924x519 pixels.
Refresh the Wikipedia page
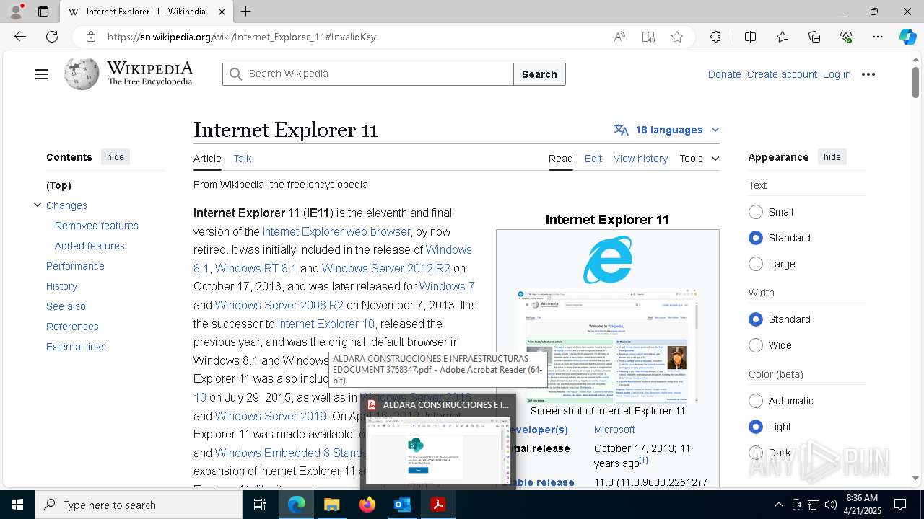point(52,37)
